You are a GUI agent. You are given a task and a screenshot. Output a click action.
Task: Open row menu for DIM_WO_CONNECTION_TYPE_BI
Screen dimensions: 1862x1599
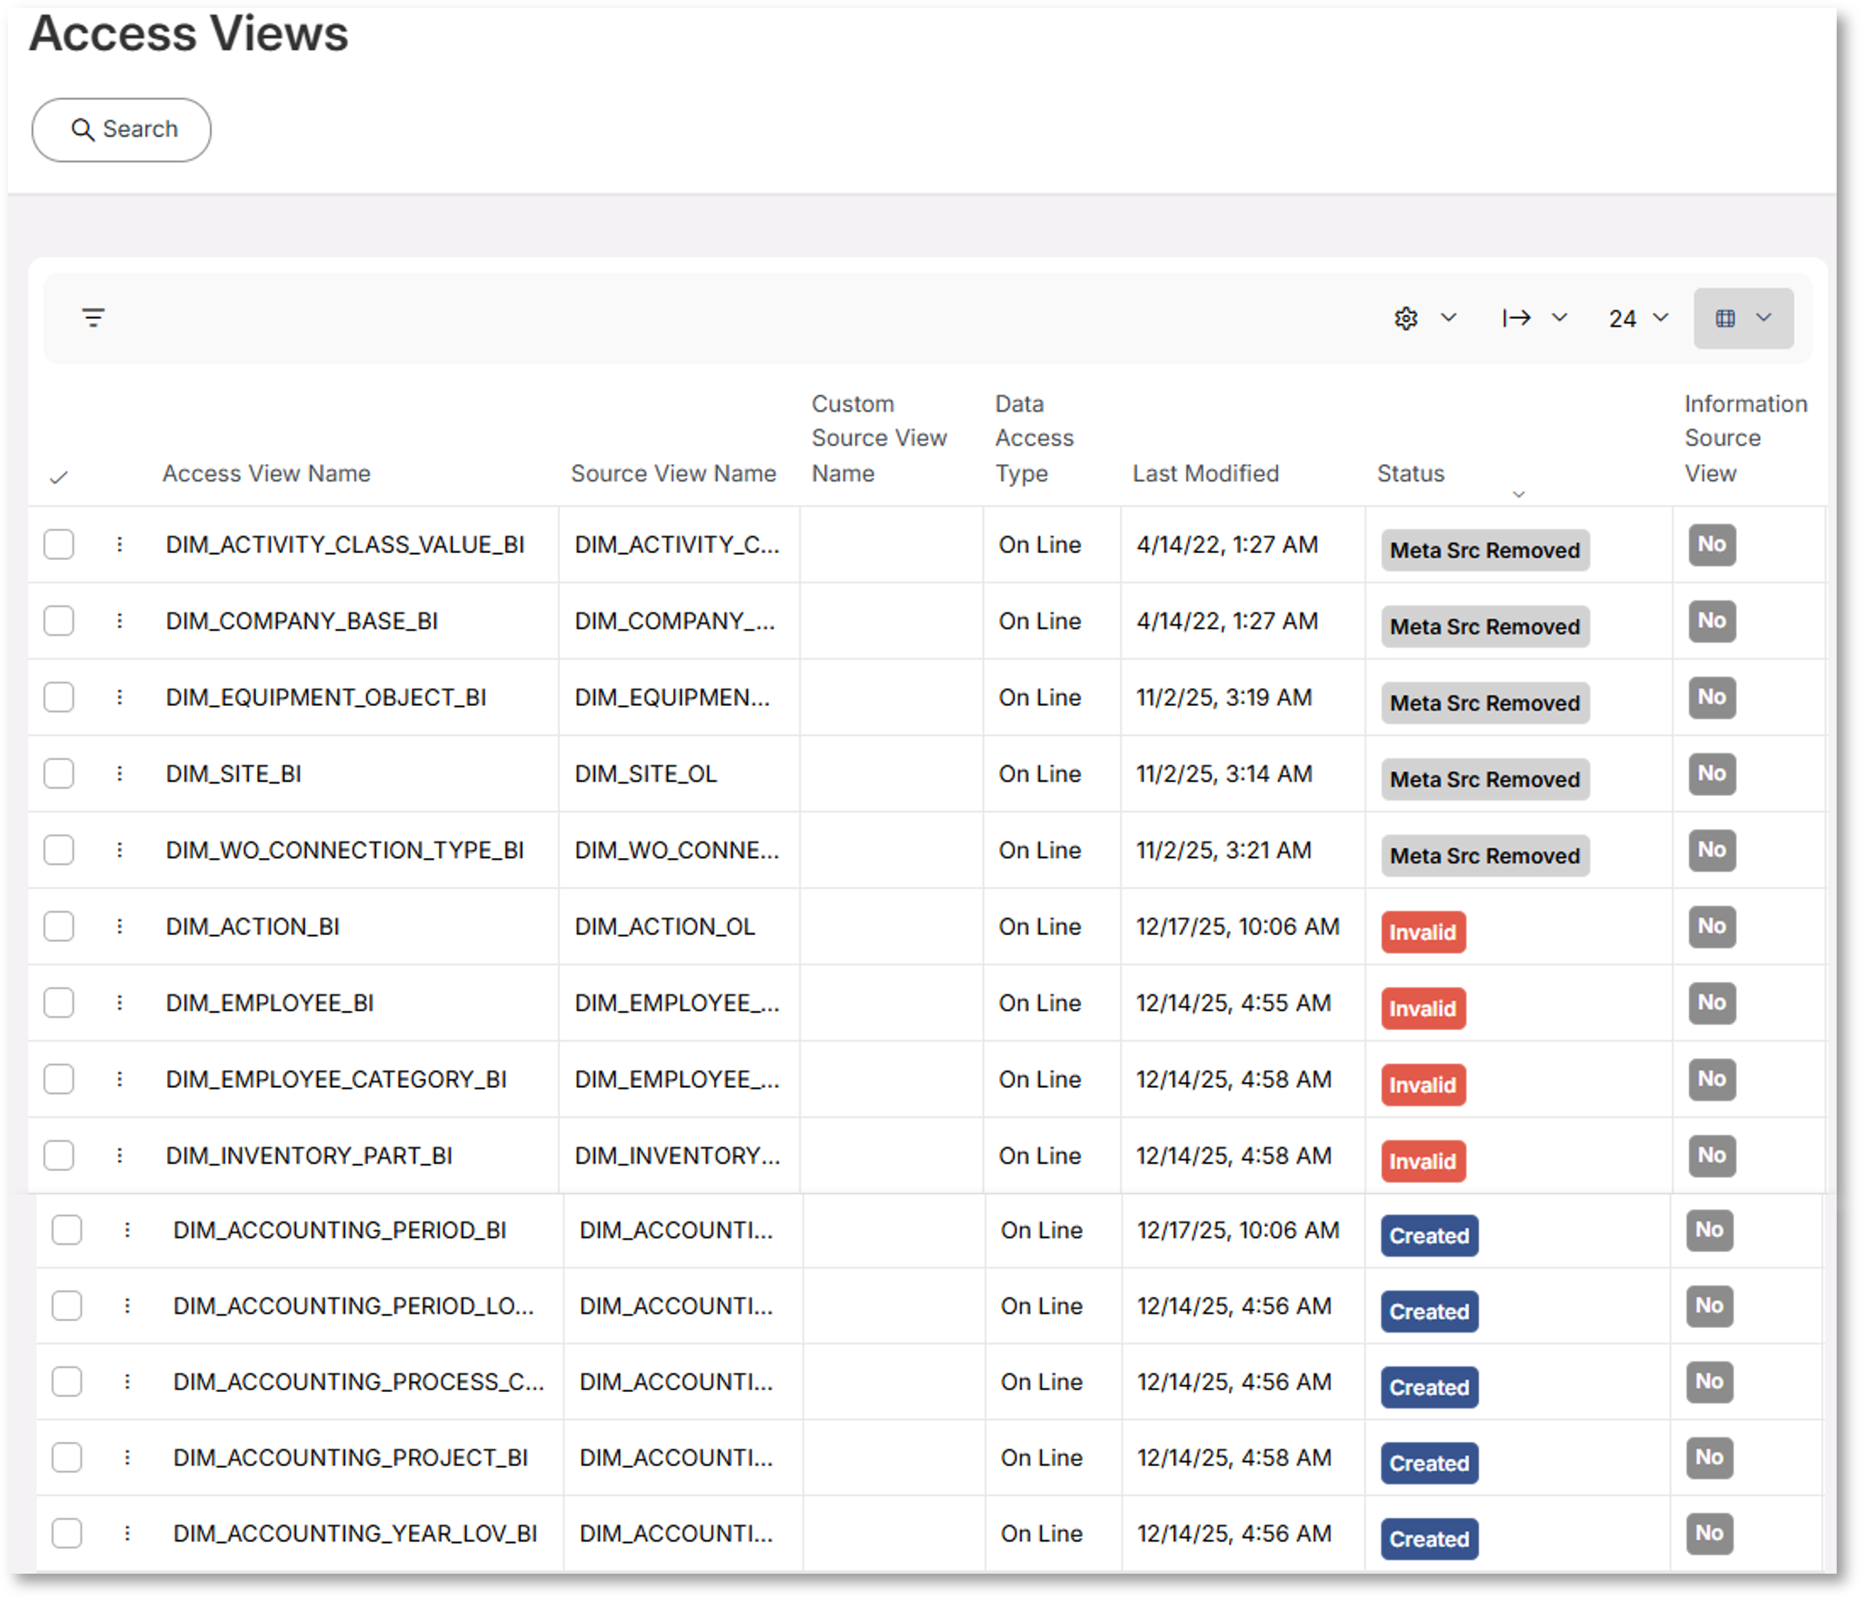[120, 850]
